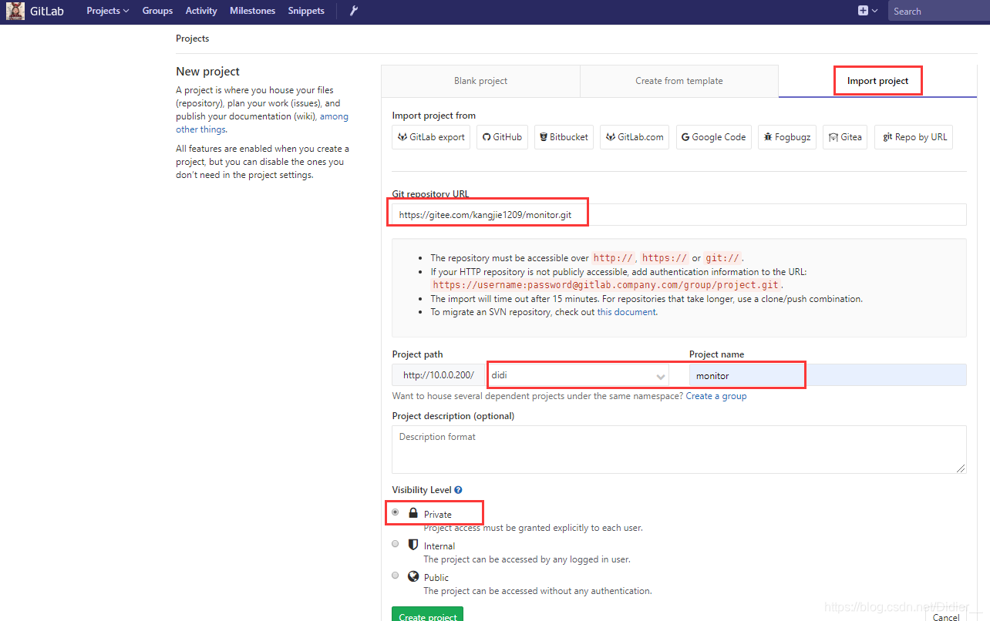The image size is (990, 621).
Task: Click the Search field
Action: coord(938,11)
